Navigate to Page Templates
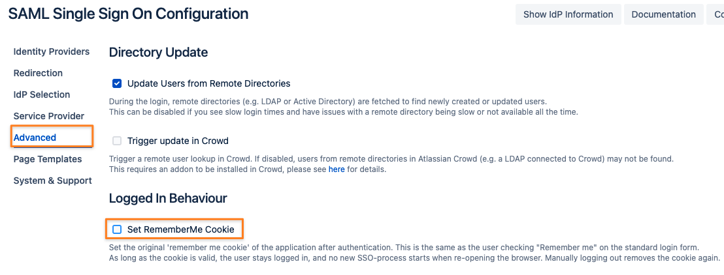Viewport: 724px width, 275px height. [x=48, y=159]
